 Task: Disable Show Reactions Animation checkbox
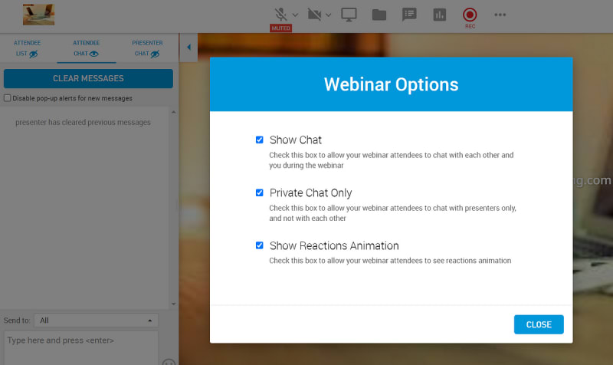coord(260,245)
